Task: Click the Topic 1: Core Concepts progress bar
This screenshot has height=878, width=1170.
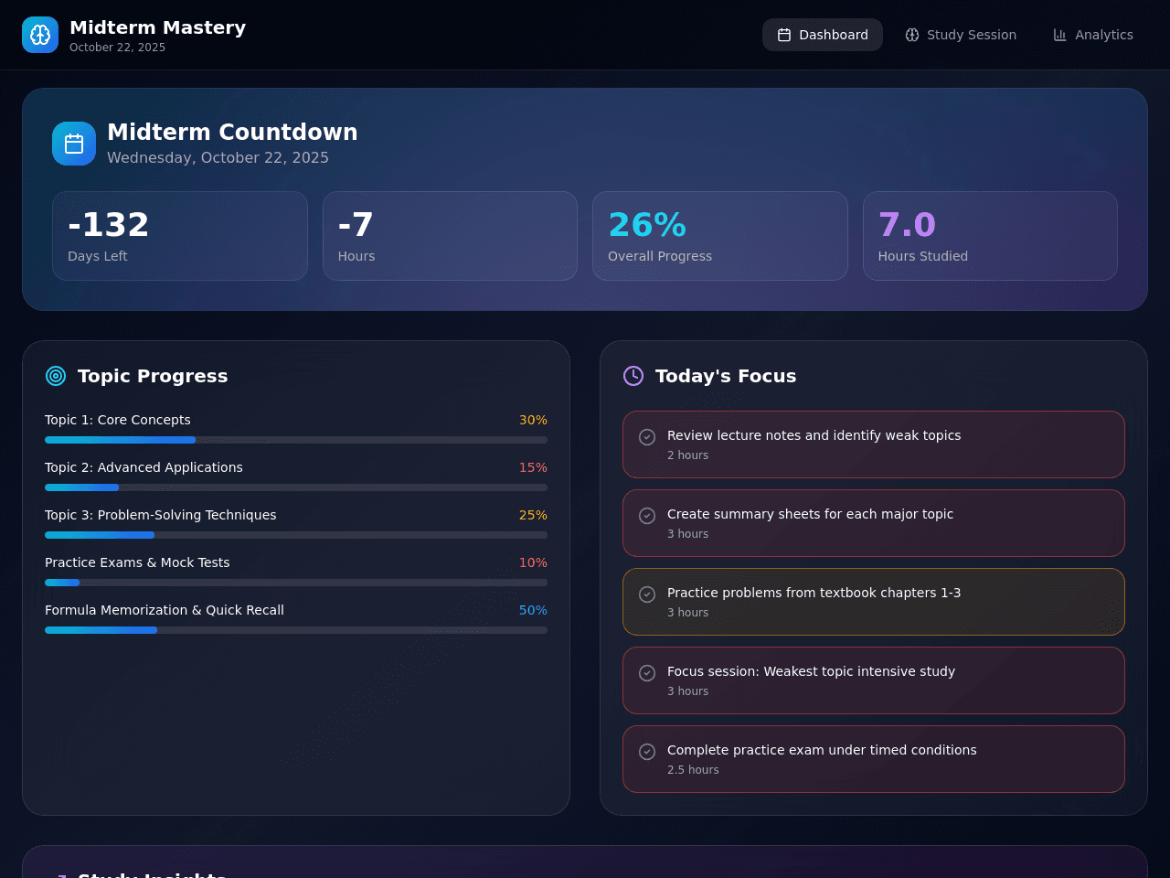Action: click(296, 440)
